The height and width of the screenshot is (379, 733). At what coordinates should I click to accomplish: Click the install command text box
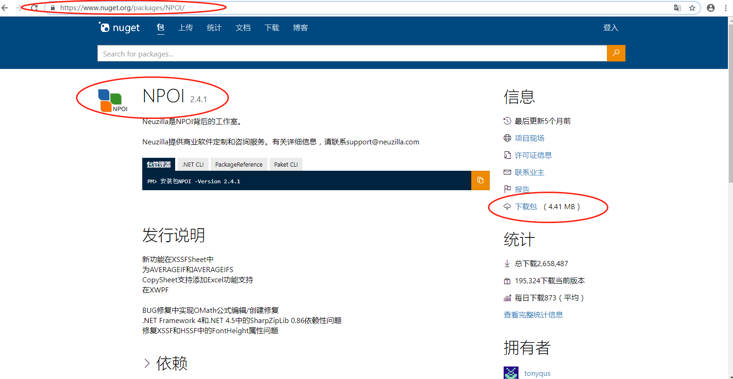(307, 180)
